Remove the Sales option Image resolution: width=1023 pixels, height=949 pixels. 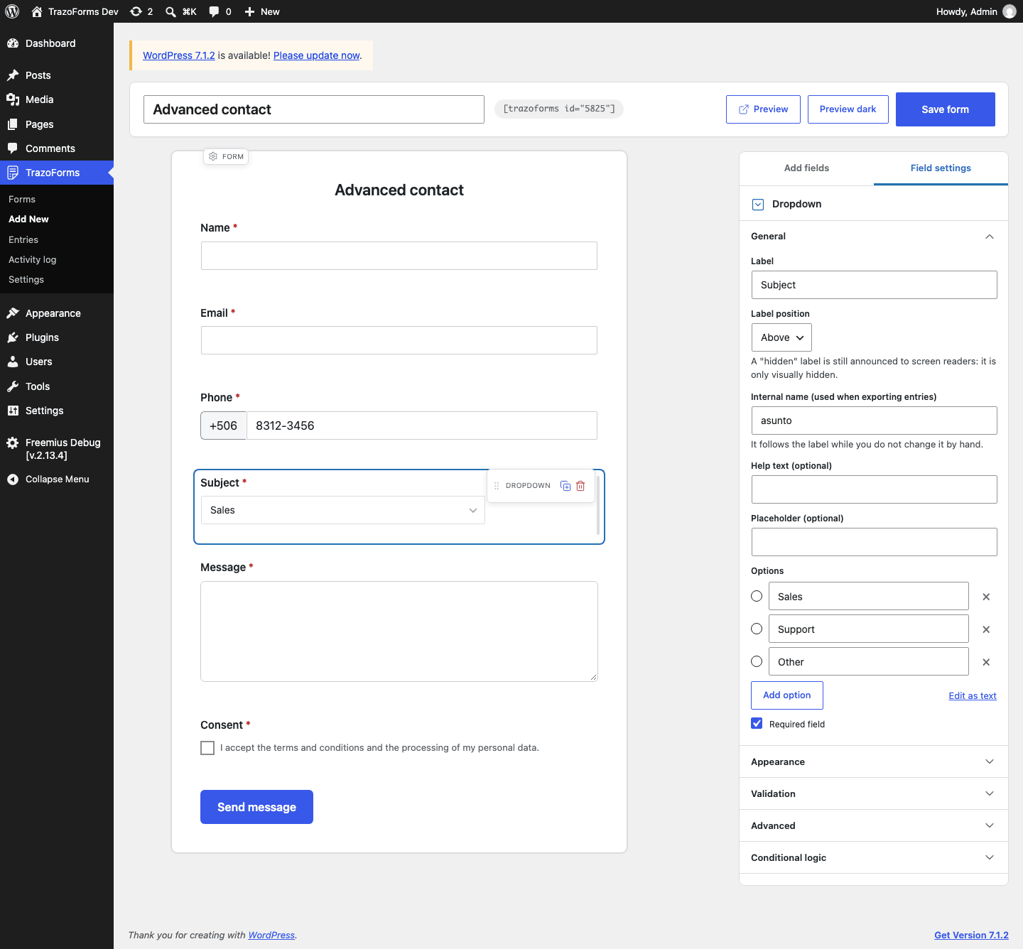(x=986, y=597)
